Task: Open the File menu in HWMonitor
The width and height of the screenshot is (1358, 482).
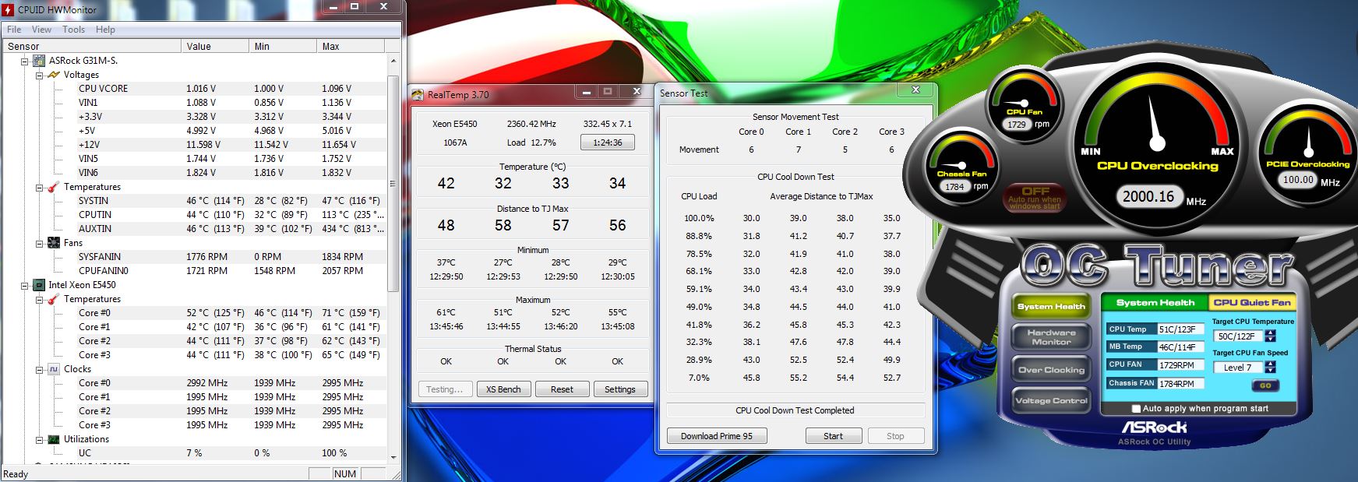Action: tap(14, 30)
